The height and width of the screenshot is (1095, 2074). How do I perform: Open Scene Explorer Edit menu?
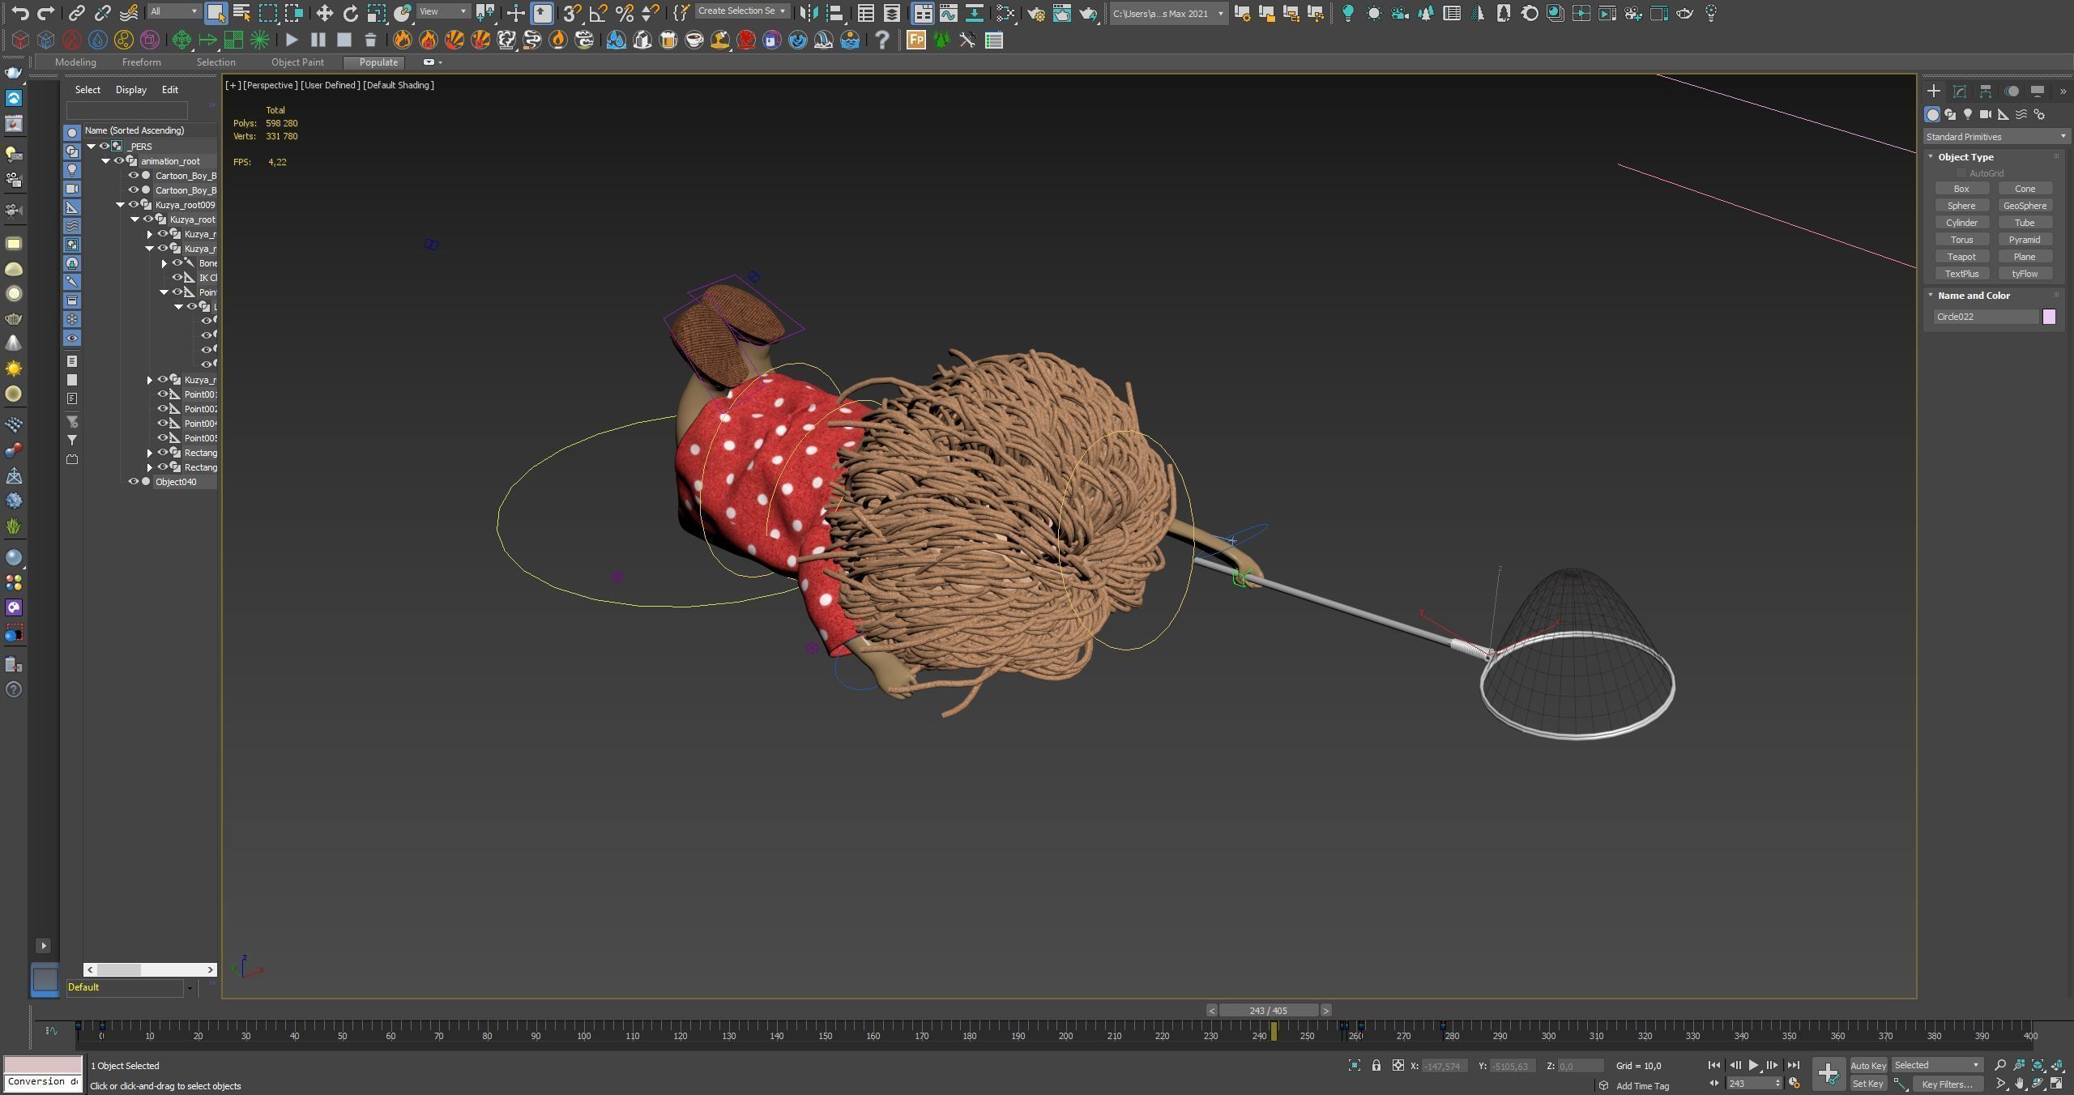point(169,90)
